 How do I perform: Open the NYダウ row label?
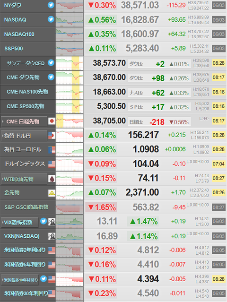13,5
